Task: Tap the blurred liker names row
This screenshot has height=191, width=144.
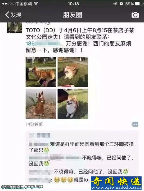Action: coord(40,135)
